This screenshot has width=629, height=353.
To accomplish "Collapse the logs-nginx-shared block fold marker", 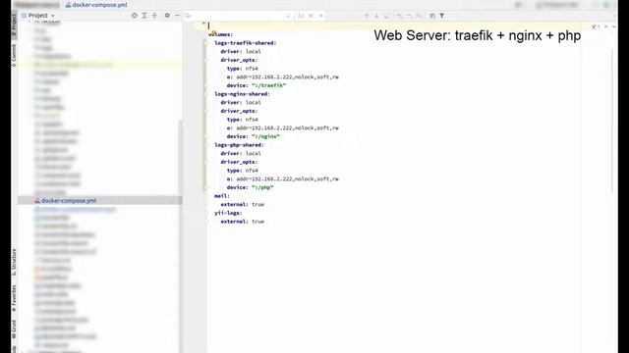I will tap(205, 94).
